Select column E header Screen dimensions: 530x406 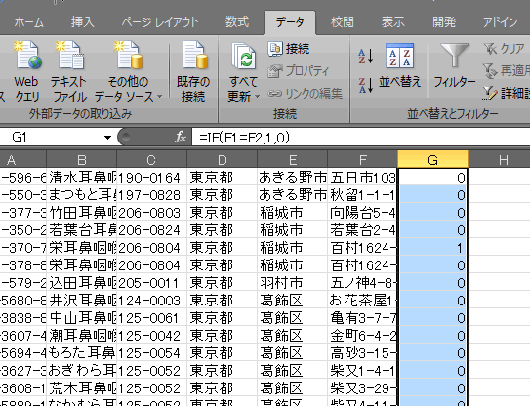pos(293,160)
